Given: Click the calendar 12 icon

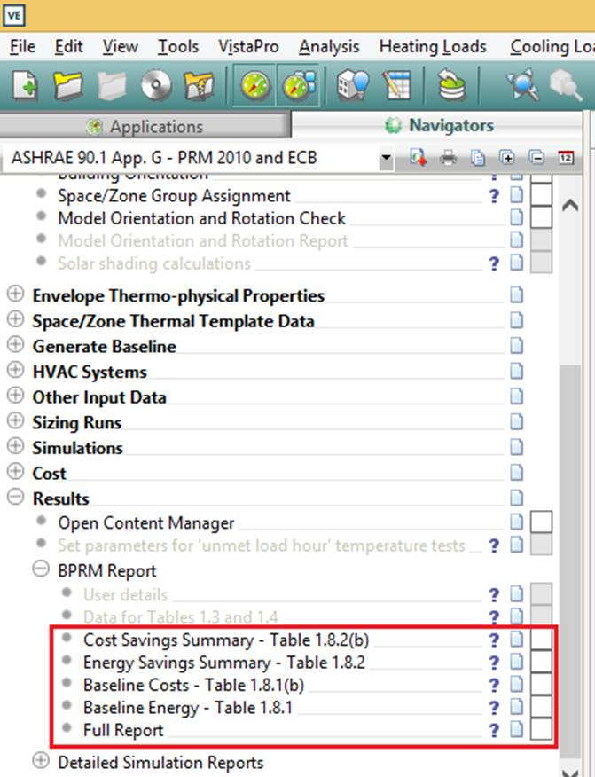Looking at the screenshot, I should (x=566, y=158).
